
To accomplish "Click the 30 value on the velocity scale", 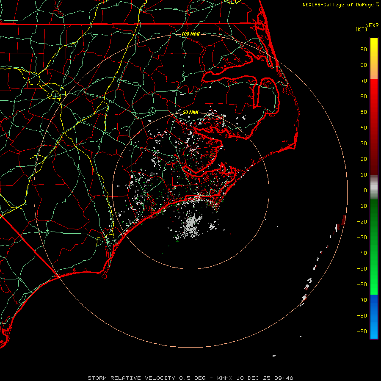I will [x=364, y=144].
